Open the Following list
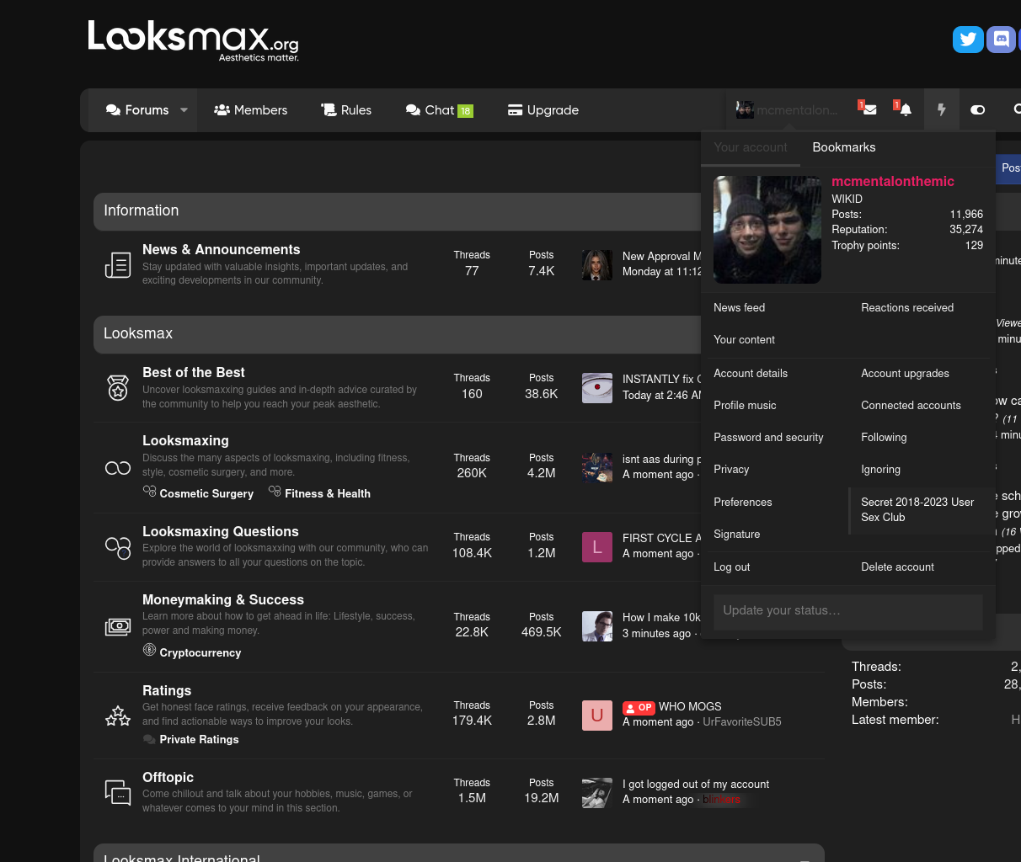Viewport: 1021px width, 862px height. pos(884,438)
